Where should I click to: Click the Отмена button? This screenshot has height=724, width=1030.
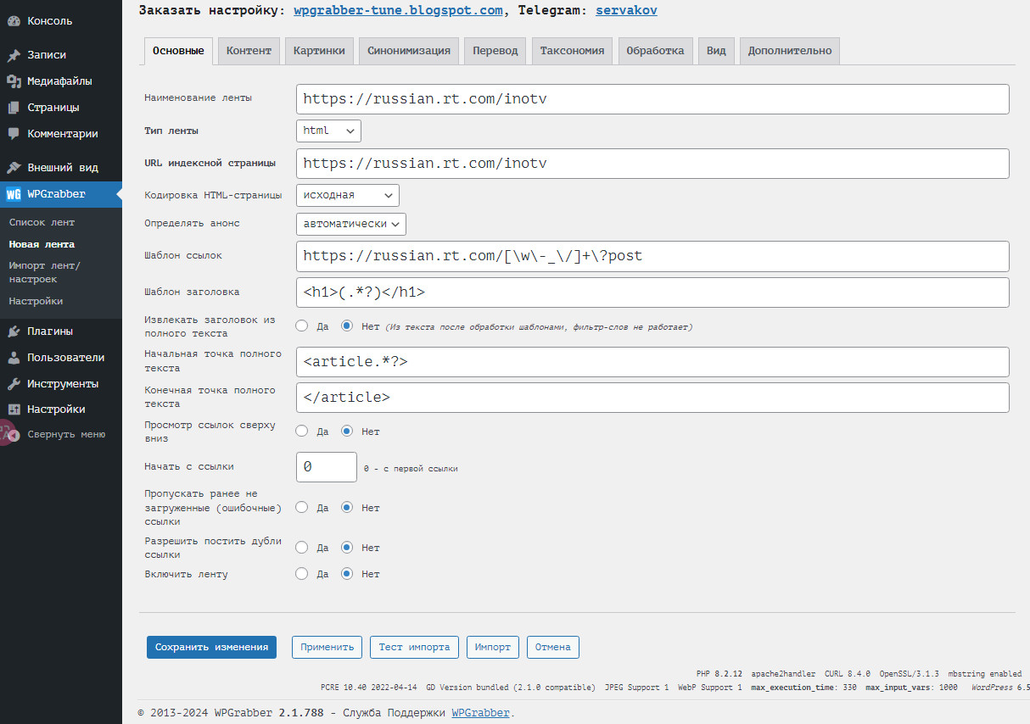pyautogui.click(x=553, y=647)
